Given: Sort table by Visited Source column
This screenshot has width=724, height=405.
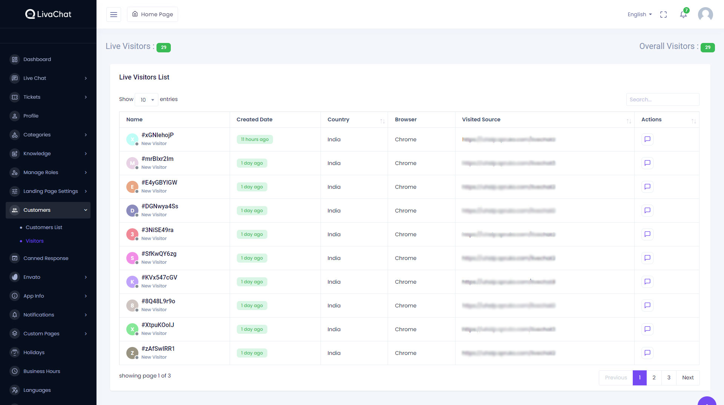Looking at the screenshot, I should click(629, 121).
